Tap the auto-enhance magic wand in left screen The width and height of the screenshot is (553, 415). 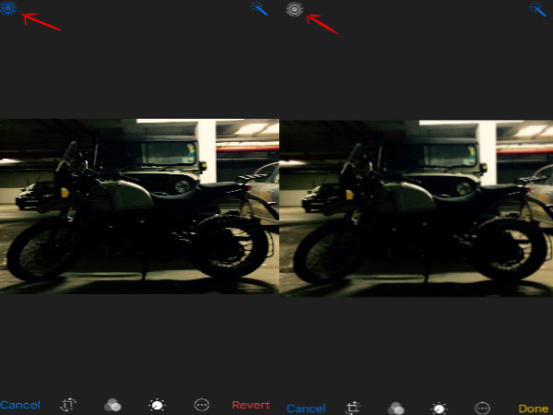[x=260, y=8]
